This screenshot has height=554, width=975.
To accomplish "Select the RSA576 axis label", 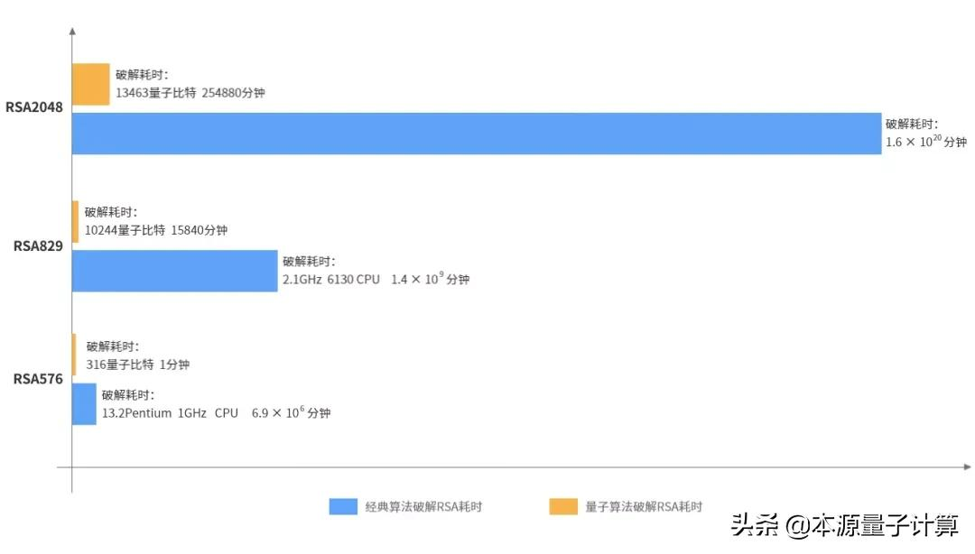I will point(38,379).
